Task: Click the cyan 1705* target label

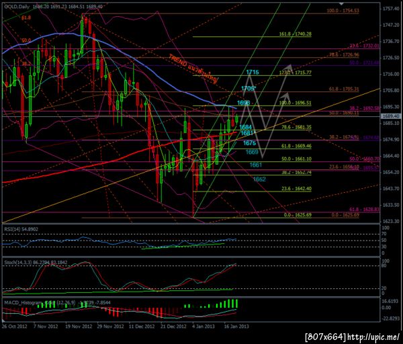Action: pyautogui.click(x=249, y=89)
